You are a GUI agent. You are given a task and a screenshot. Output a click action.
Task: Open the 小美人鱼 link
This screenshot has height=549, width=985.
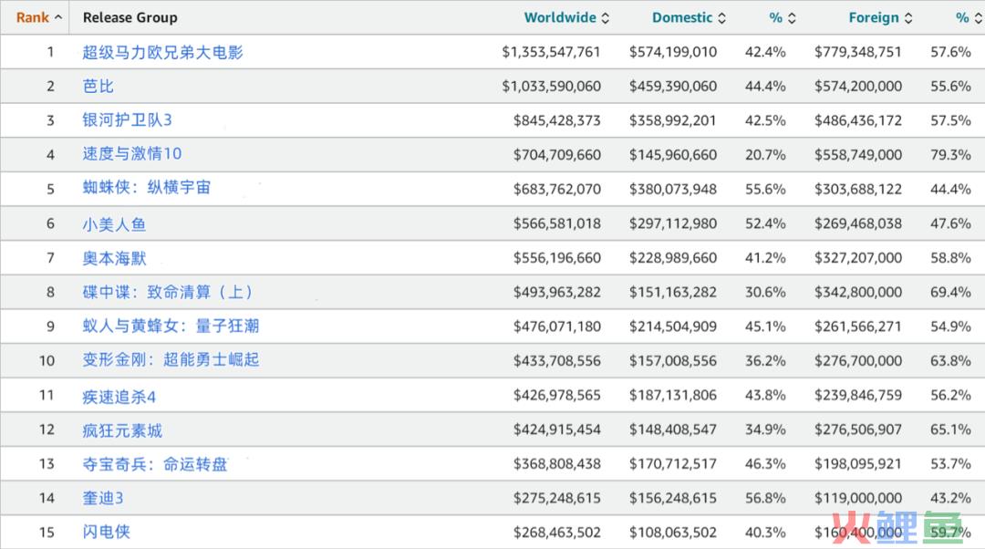click(x=114, y=224)
